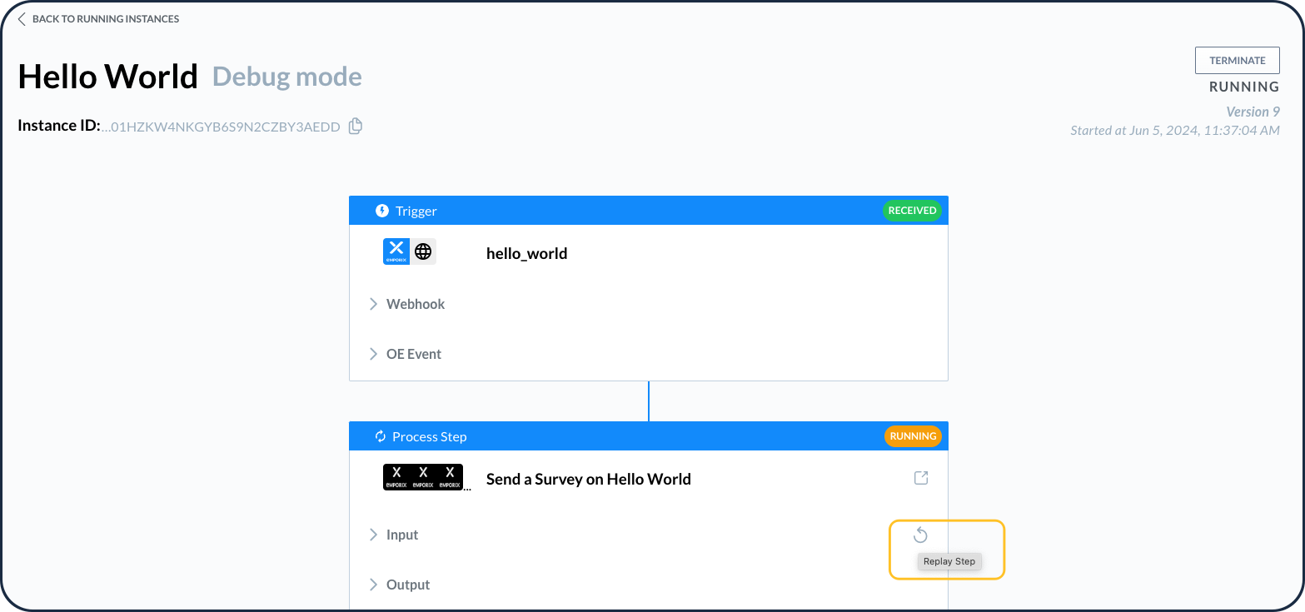Open the process step external link icon
This screenshot has width=1305, height=612.
coord(921,478)
